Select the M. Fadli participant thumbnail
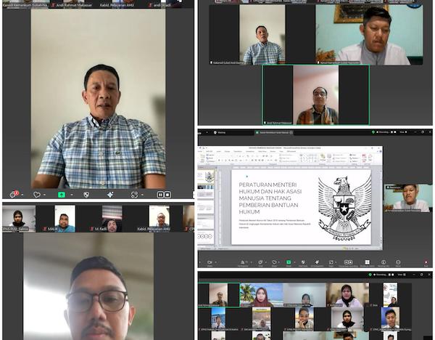This screenshot has width=435, height=340. (112, 219)
